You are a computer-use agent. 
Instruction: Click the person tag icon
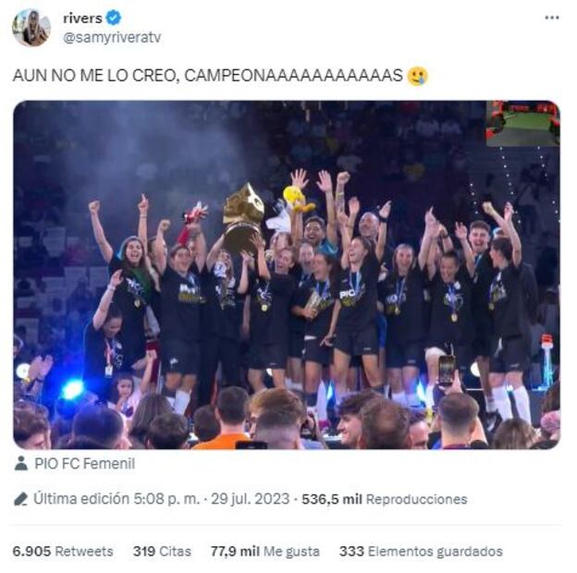coord(21,463)
